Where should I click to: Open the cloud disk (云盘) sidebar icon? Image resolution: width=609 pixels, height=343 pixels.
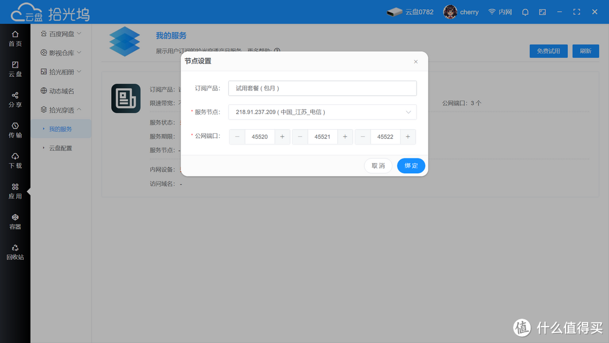click(x=15, y=68)
